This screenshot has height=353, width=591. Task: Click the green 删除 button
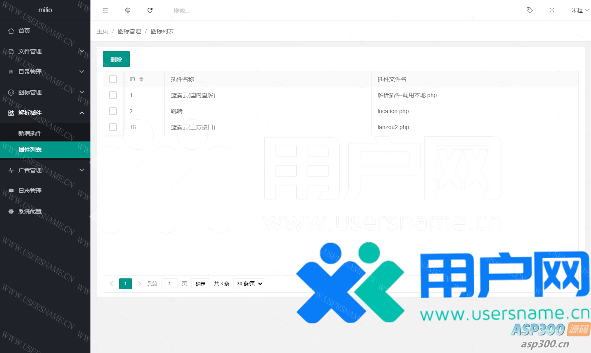click(x=116, y=59)
